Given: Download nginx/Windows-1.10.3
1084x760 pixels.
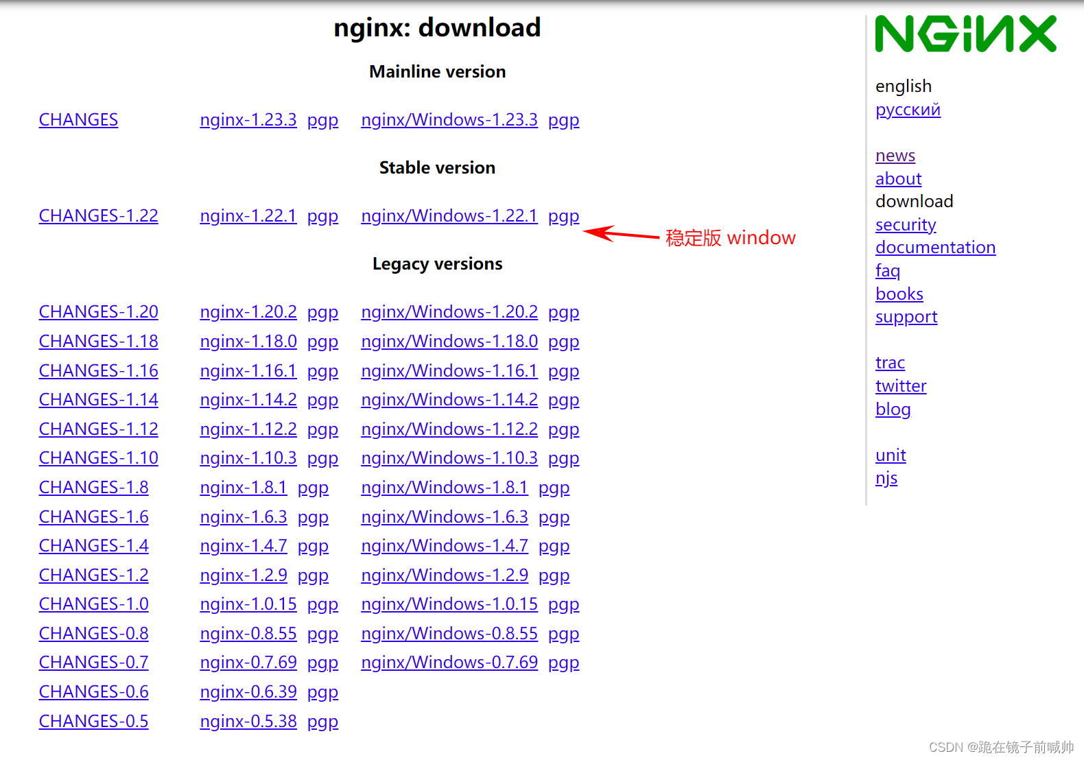Looking at the screenshot, I should click(x=449, y=458).
